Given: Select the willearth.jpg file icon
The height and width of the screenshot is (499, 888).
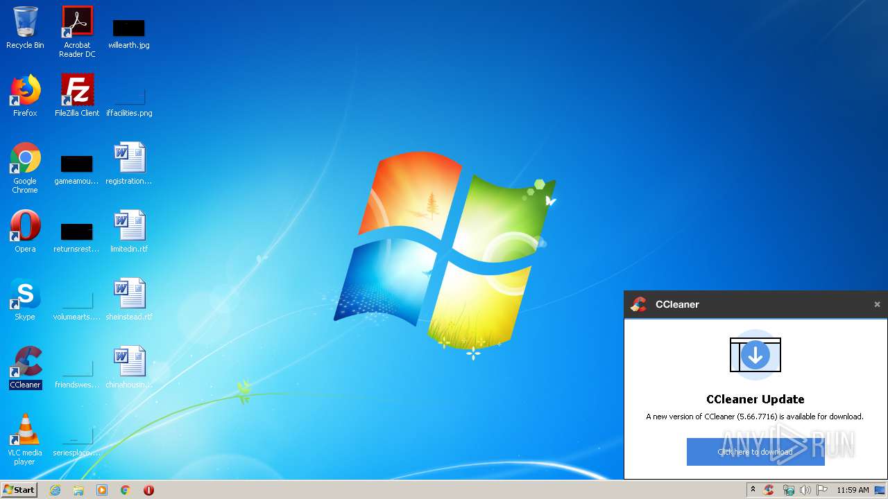Looking at the screenshot, I should click(x=129, y=33).
